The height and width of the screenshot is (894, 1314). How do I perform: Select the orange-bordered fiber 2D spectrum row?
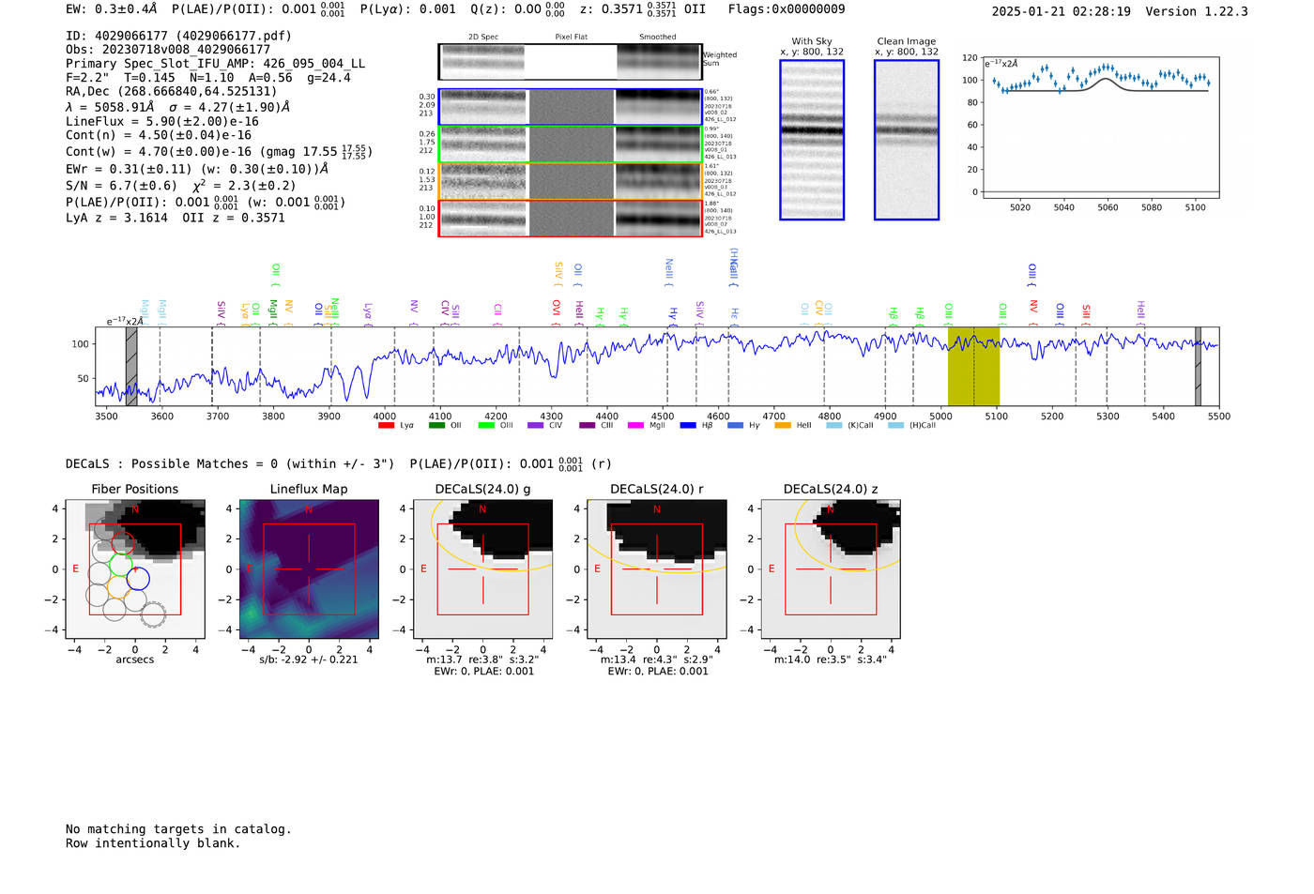(571, 181)
